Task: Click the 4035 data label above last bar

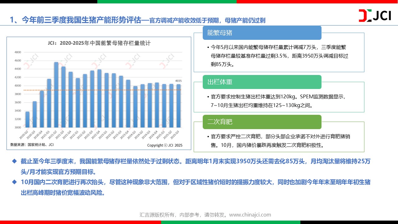Action: click(178, 81)
